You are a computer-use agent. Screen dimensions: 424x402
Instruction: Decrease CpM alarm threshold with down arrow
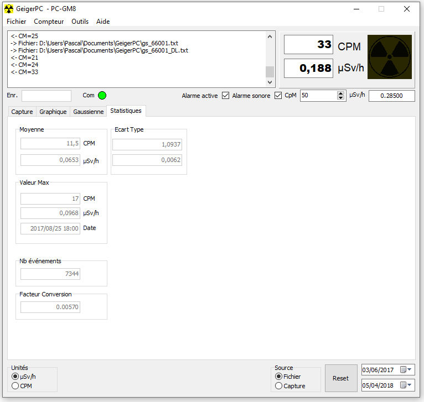point(340,98)
